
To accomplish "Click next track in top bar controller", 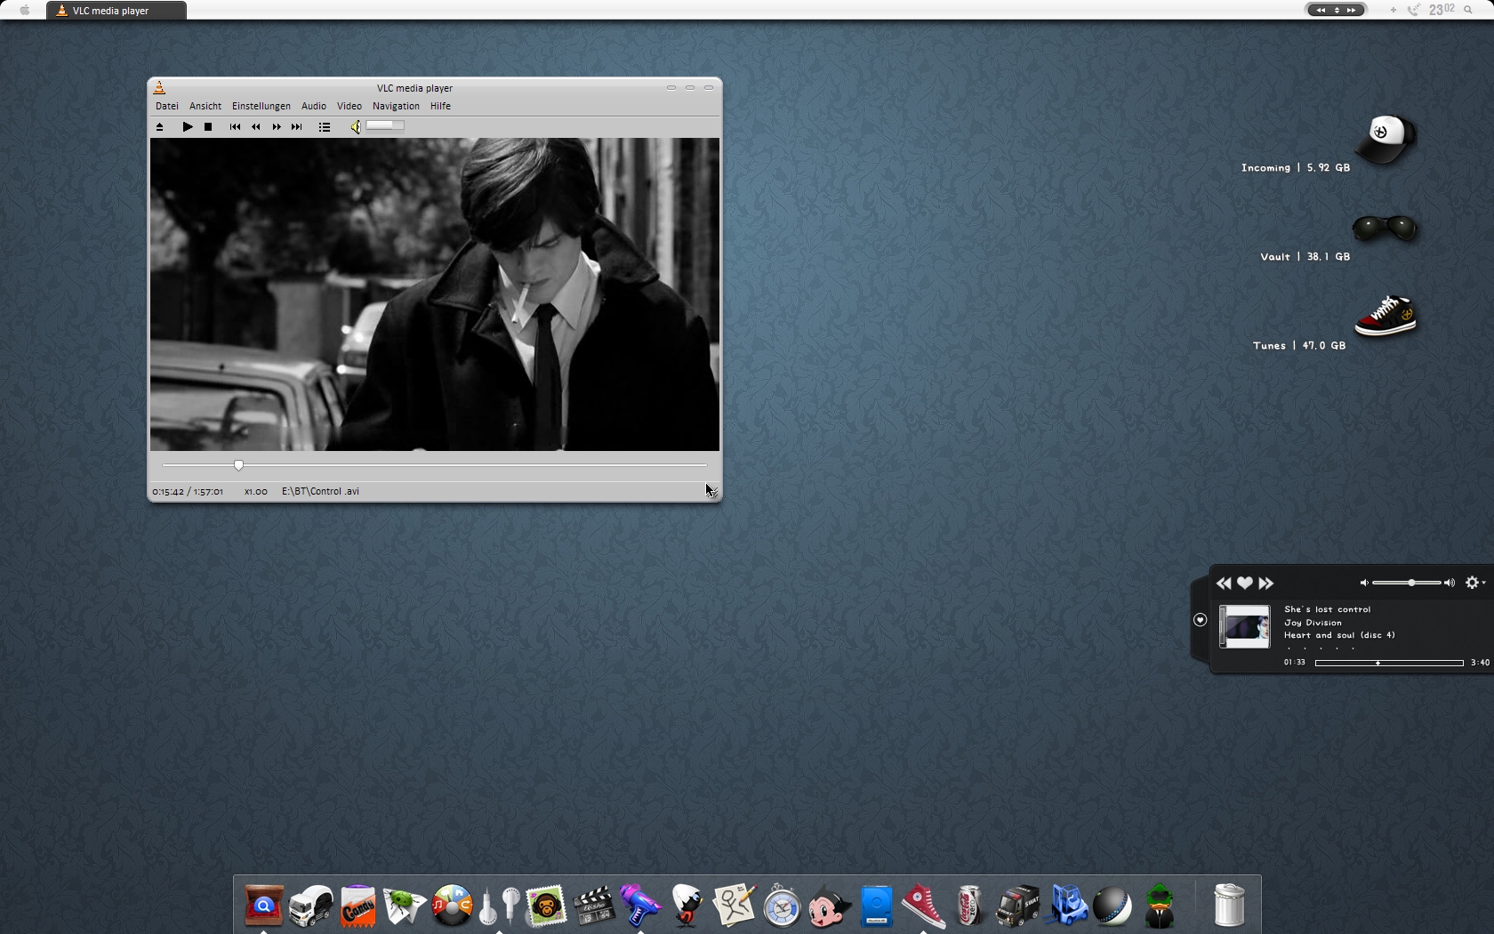I will tap(1352, 10).
